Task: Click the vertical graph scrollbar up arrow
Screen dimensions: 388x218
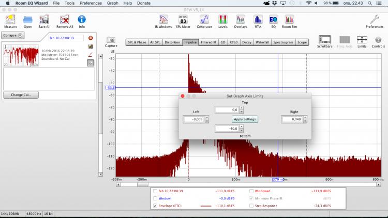Action: 100,56
